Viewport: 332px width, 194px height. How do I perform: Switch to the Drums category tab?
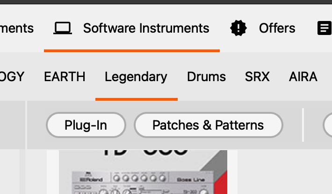pos(206,76)
